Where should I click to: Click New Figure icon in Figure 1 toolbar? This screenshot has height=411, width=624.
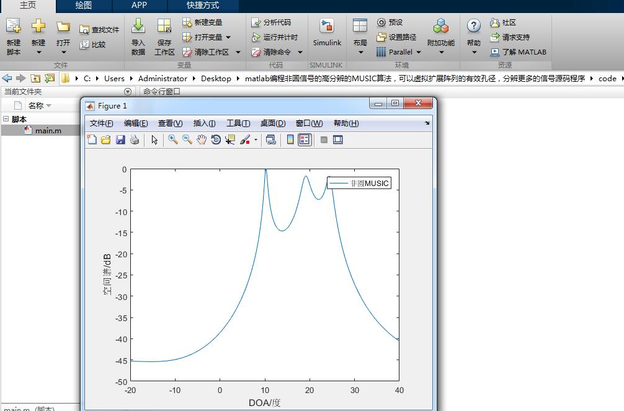coord(92,139)
